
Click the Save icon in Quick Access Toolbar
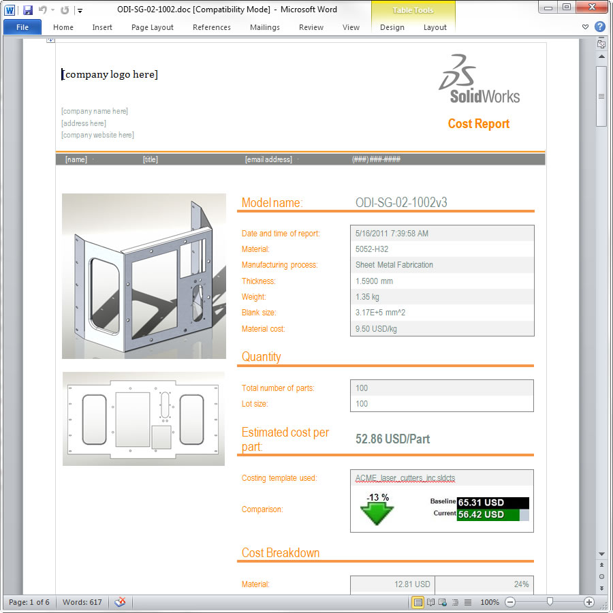click(x=28, y=10)
